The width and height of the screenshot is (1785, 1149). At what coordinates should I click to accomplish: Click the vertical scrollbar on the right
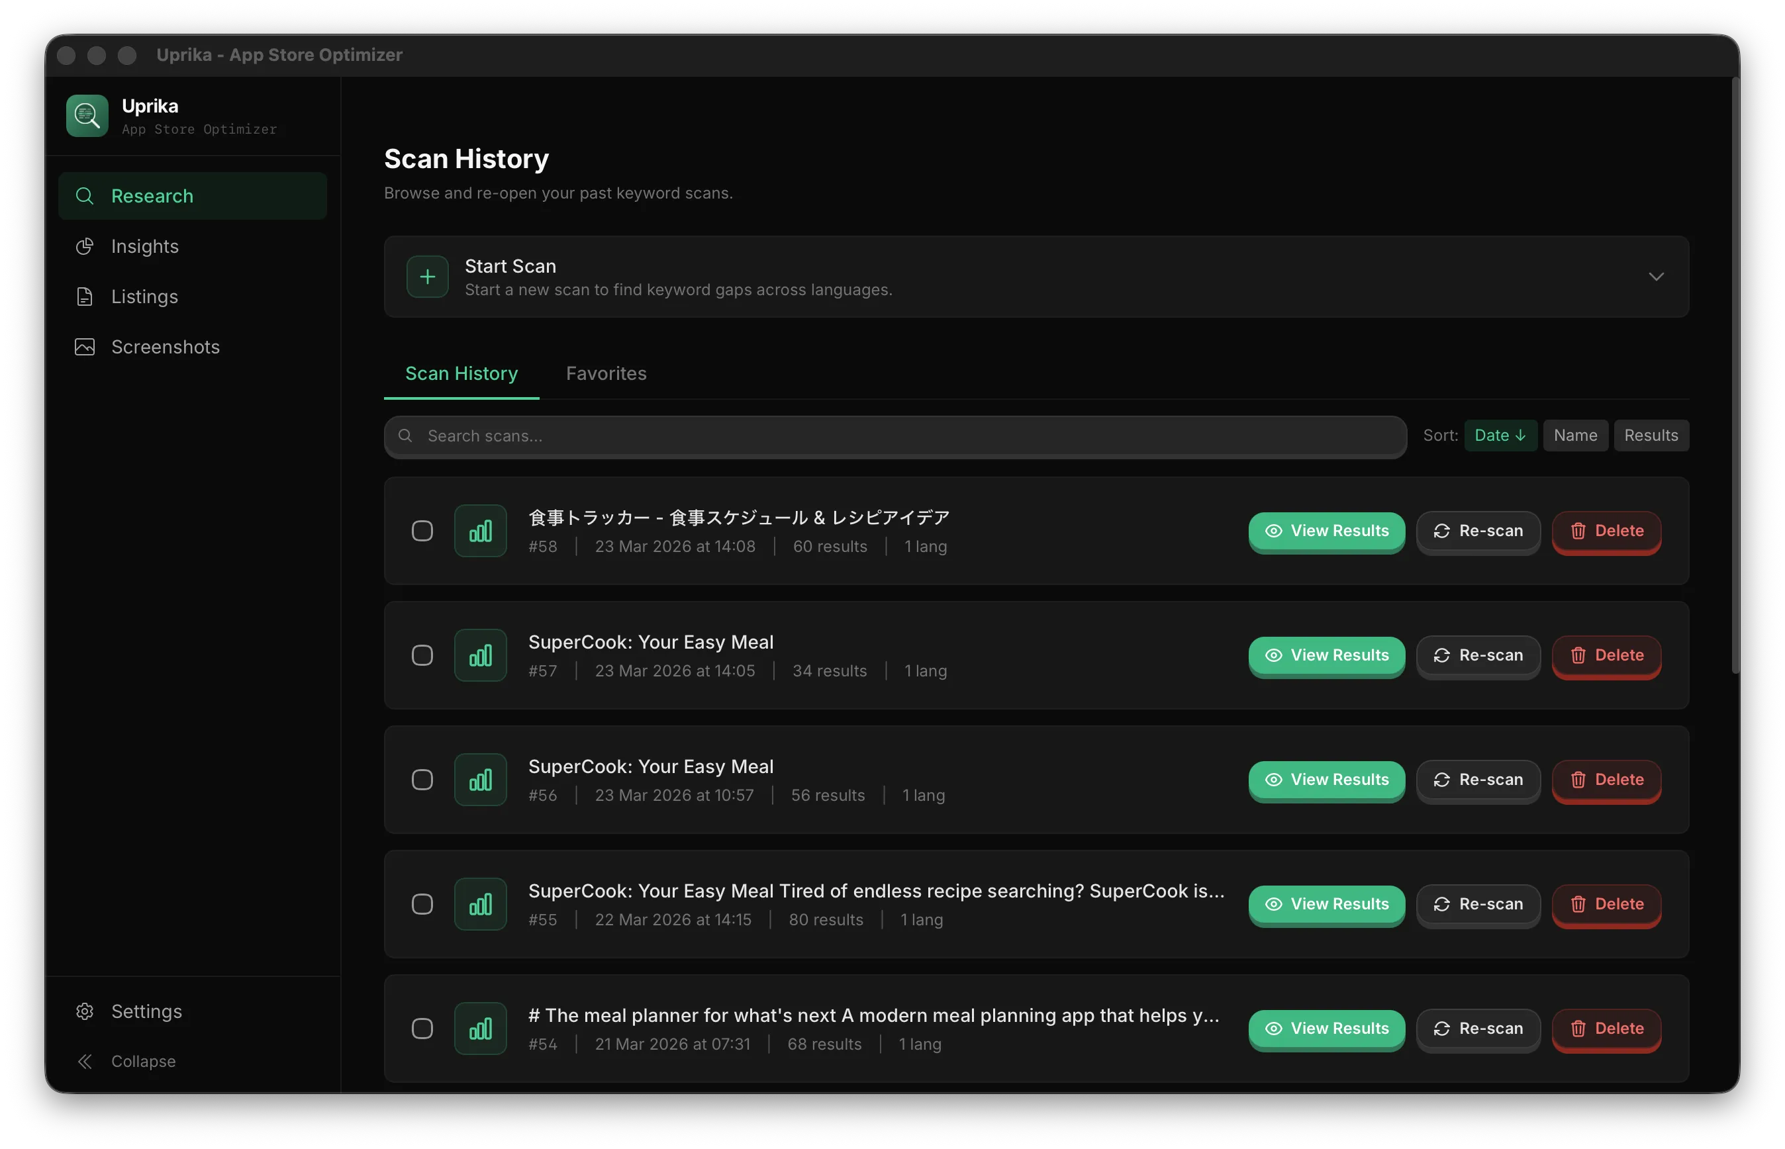[1735, 373]
